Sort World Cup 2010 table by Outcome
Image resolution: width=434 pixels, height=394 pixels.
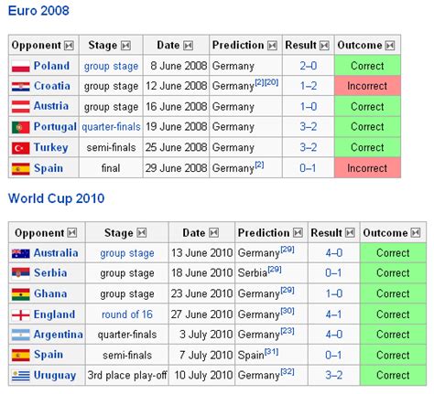[x=416, y=233]
